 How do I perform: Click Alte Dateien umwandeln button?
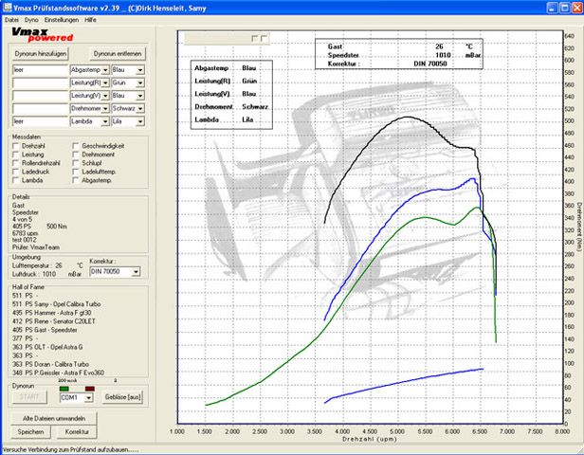pyautogui.click(x=54, y=419)
